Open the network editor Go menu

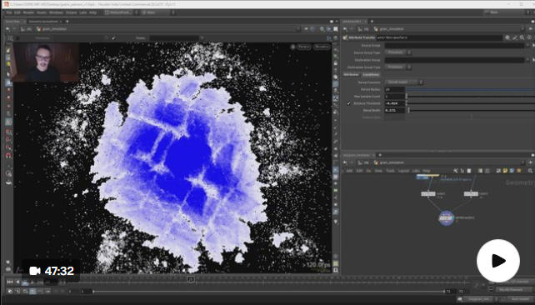click(368, 171)
